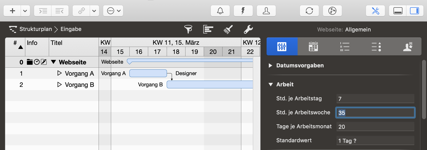This screenshot has width=427, height=150.
Task: Open the resources person icon in toolbar
Action: (x=266, y=11)
